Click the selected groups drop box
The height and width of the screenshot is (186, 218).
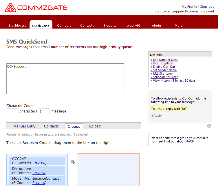pyautogui.click(x=109, y=170)
